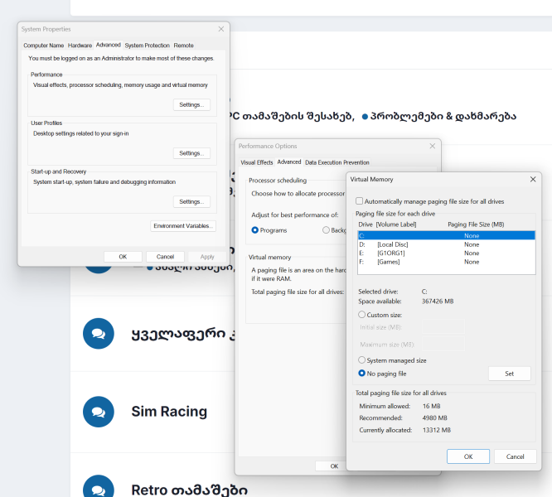Select the Custom size radio option
This screenshot has width=552, height=497.
coord(362,315)
